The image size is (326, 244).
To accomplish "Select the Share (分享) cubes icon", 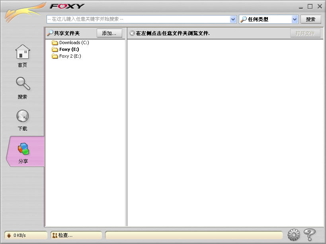I will 23,149.
